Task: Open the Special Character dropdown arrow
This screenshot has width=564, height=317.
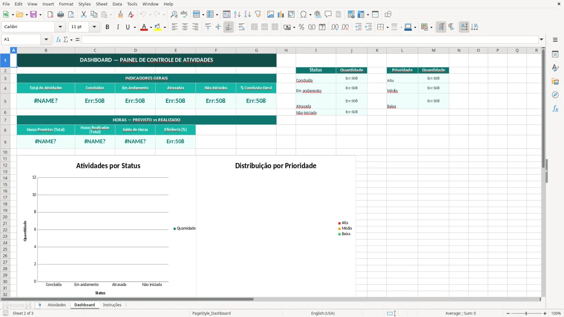Action: click(x=310, y=15)
